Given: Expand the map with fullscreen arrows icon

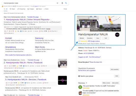Looking at the screenshot, I should [x=119, y=18].
